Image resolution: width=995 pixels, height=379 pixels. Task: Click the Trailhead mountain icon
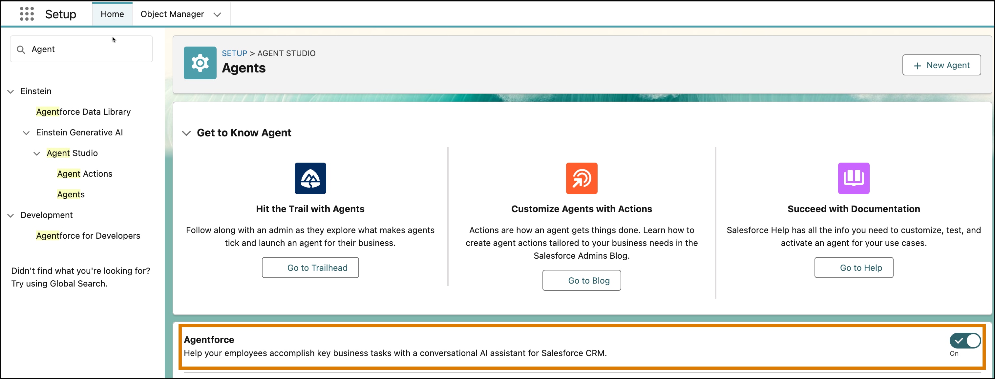[310, 178]
